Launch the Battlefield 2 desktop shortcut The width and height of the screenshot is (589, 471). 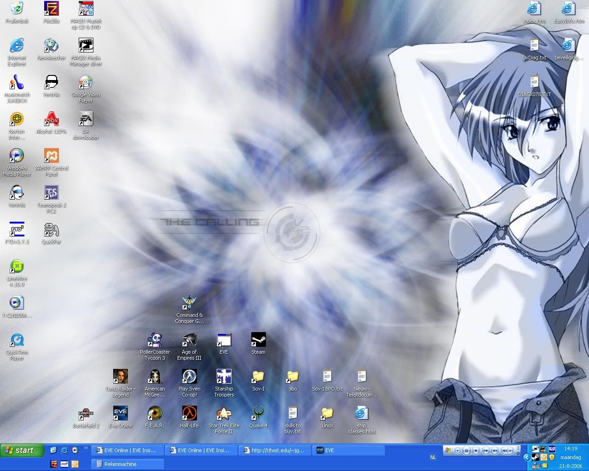click(x=86, y=414)
